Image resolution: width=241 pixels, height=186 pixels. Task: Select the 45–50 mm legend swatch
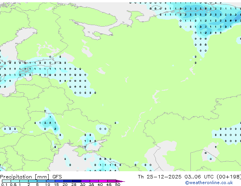click(x=112, y=181)
